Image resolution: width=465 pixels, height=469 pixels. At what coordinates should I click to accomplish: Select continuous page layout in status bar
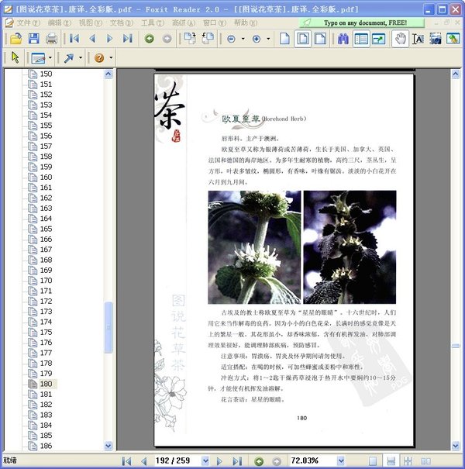coord(391,461)
